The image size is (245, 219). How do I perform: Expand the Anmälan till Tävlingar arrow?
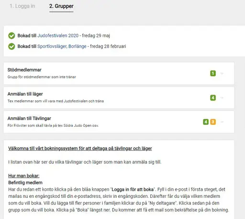222,122
